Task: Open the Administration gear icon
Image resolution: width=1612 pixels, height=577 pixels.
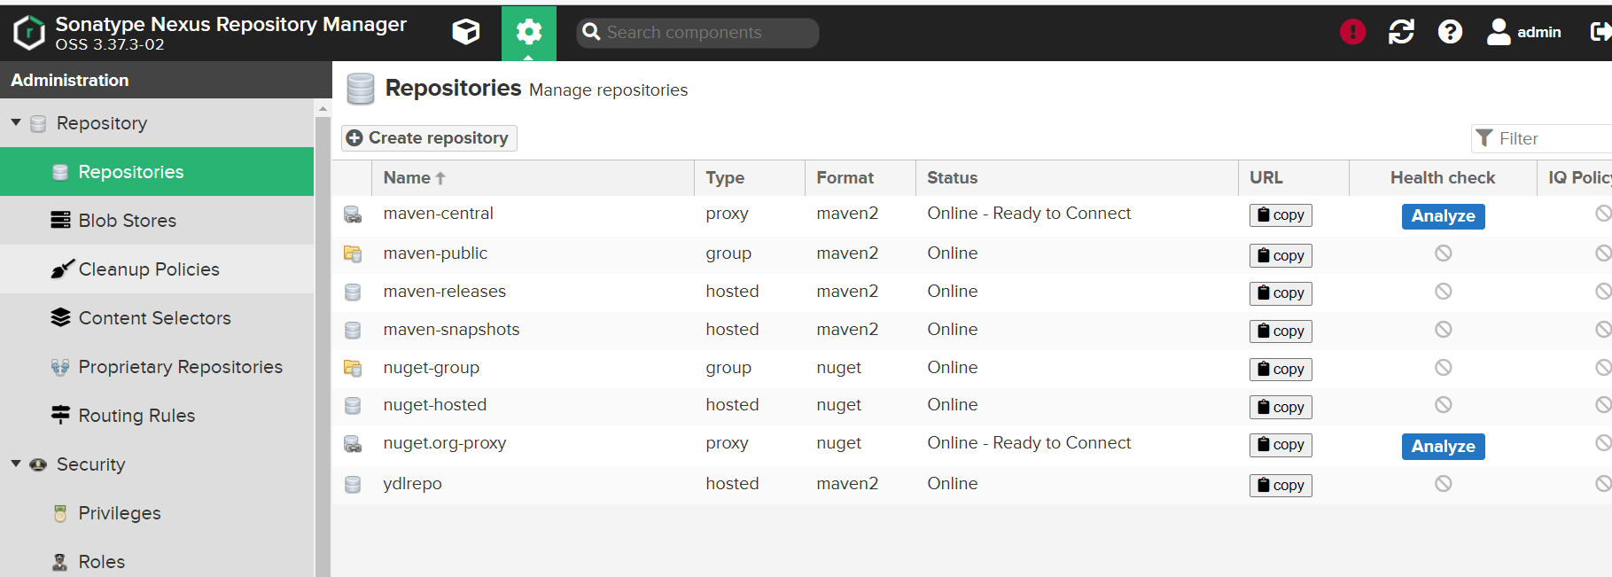Action: [529, 33]
